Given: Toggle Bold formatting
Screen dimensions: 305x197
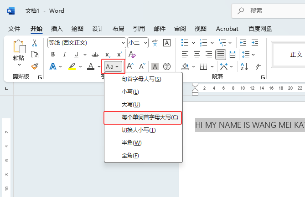Looking at the screenshot, I should click(x=53, y=54).
